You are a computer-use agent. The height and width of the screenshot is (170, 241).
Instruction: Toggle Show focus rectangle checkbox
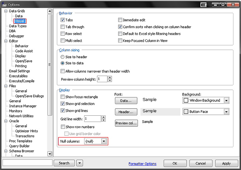tap(63, 97)
